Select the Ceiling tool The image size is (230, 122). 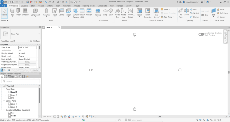pyautogui.click(x=62, y=12)
